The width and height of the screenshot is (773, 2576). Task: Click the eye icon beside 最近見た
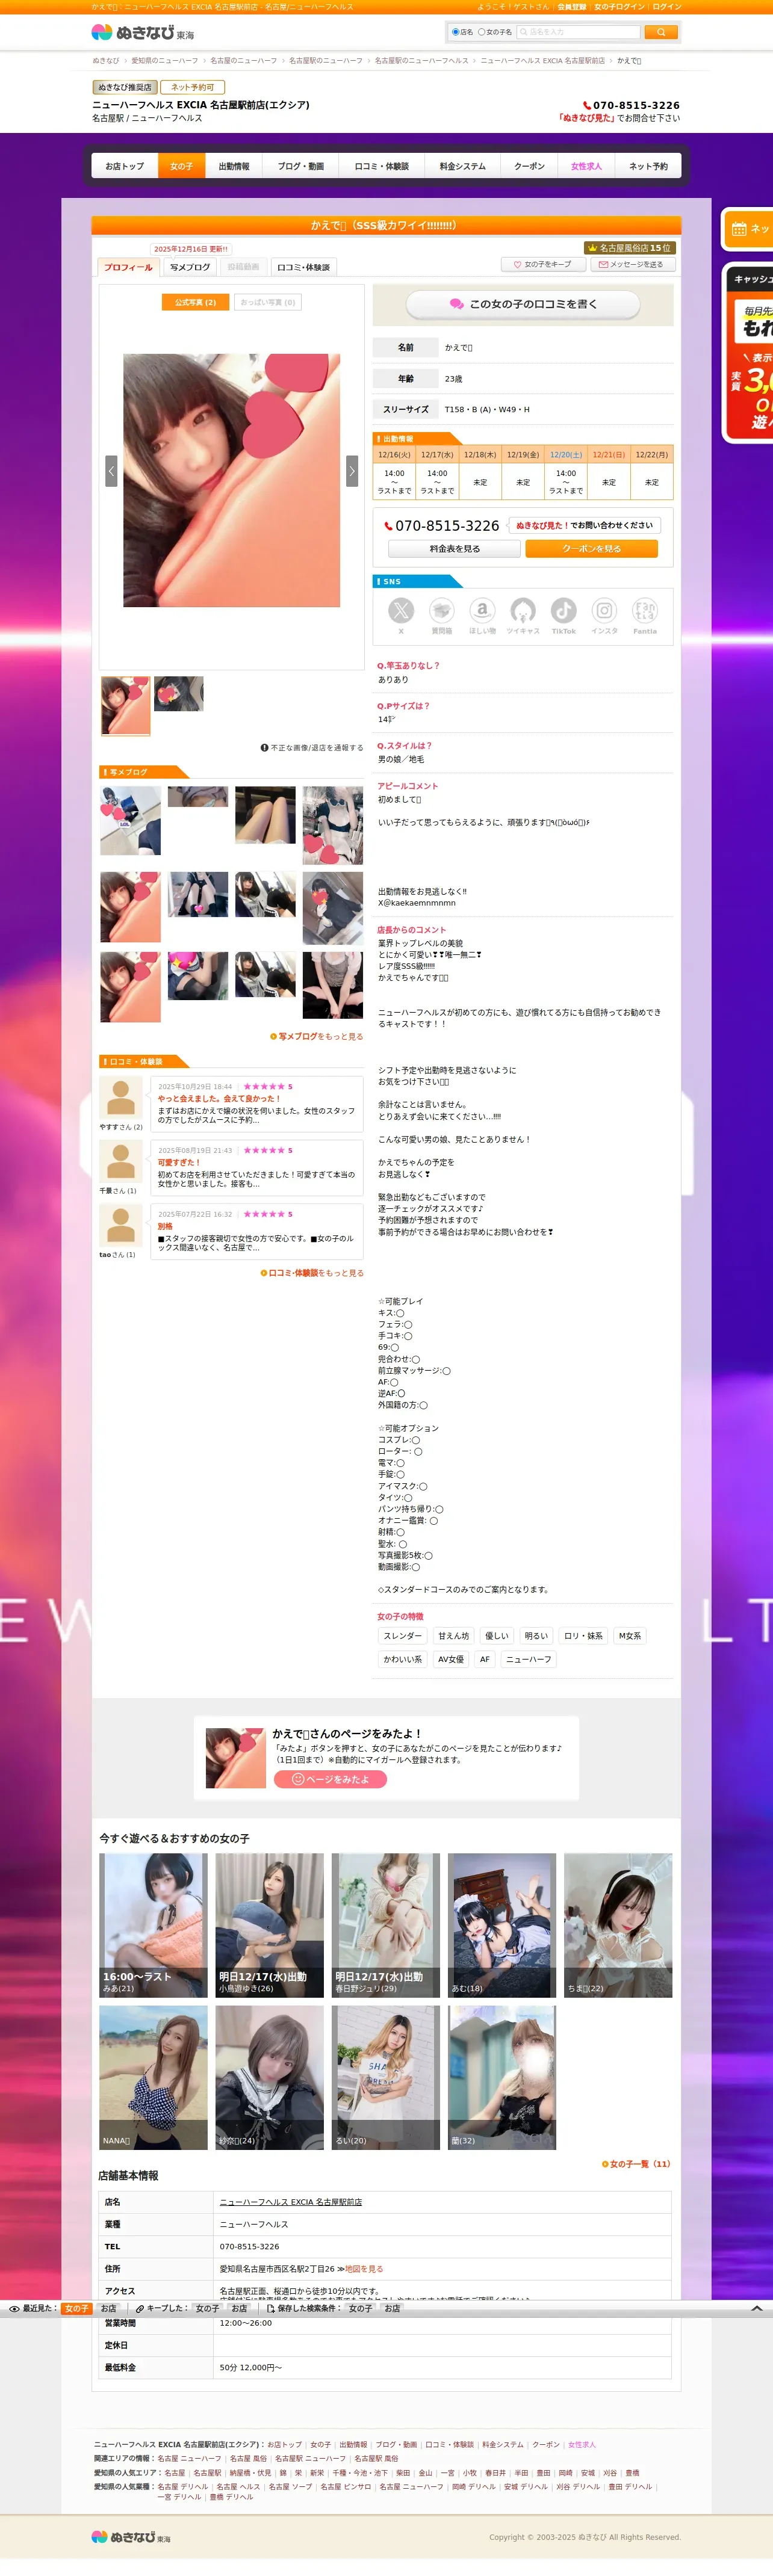pos(15,2309)
